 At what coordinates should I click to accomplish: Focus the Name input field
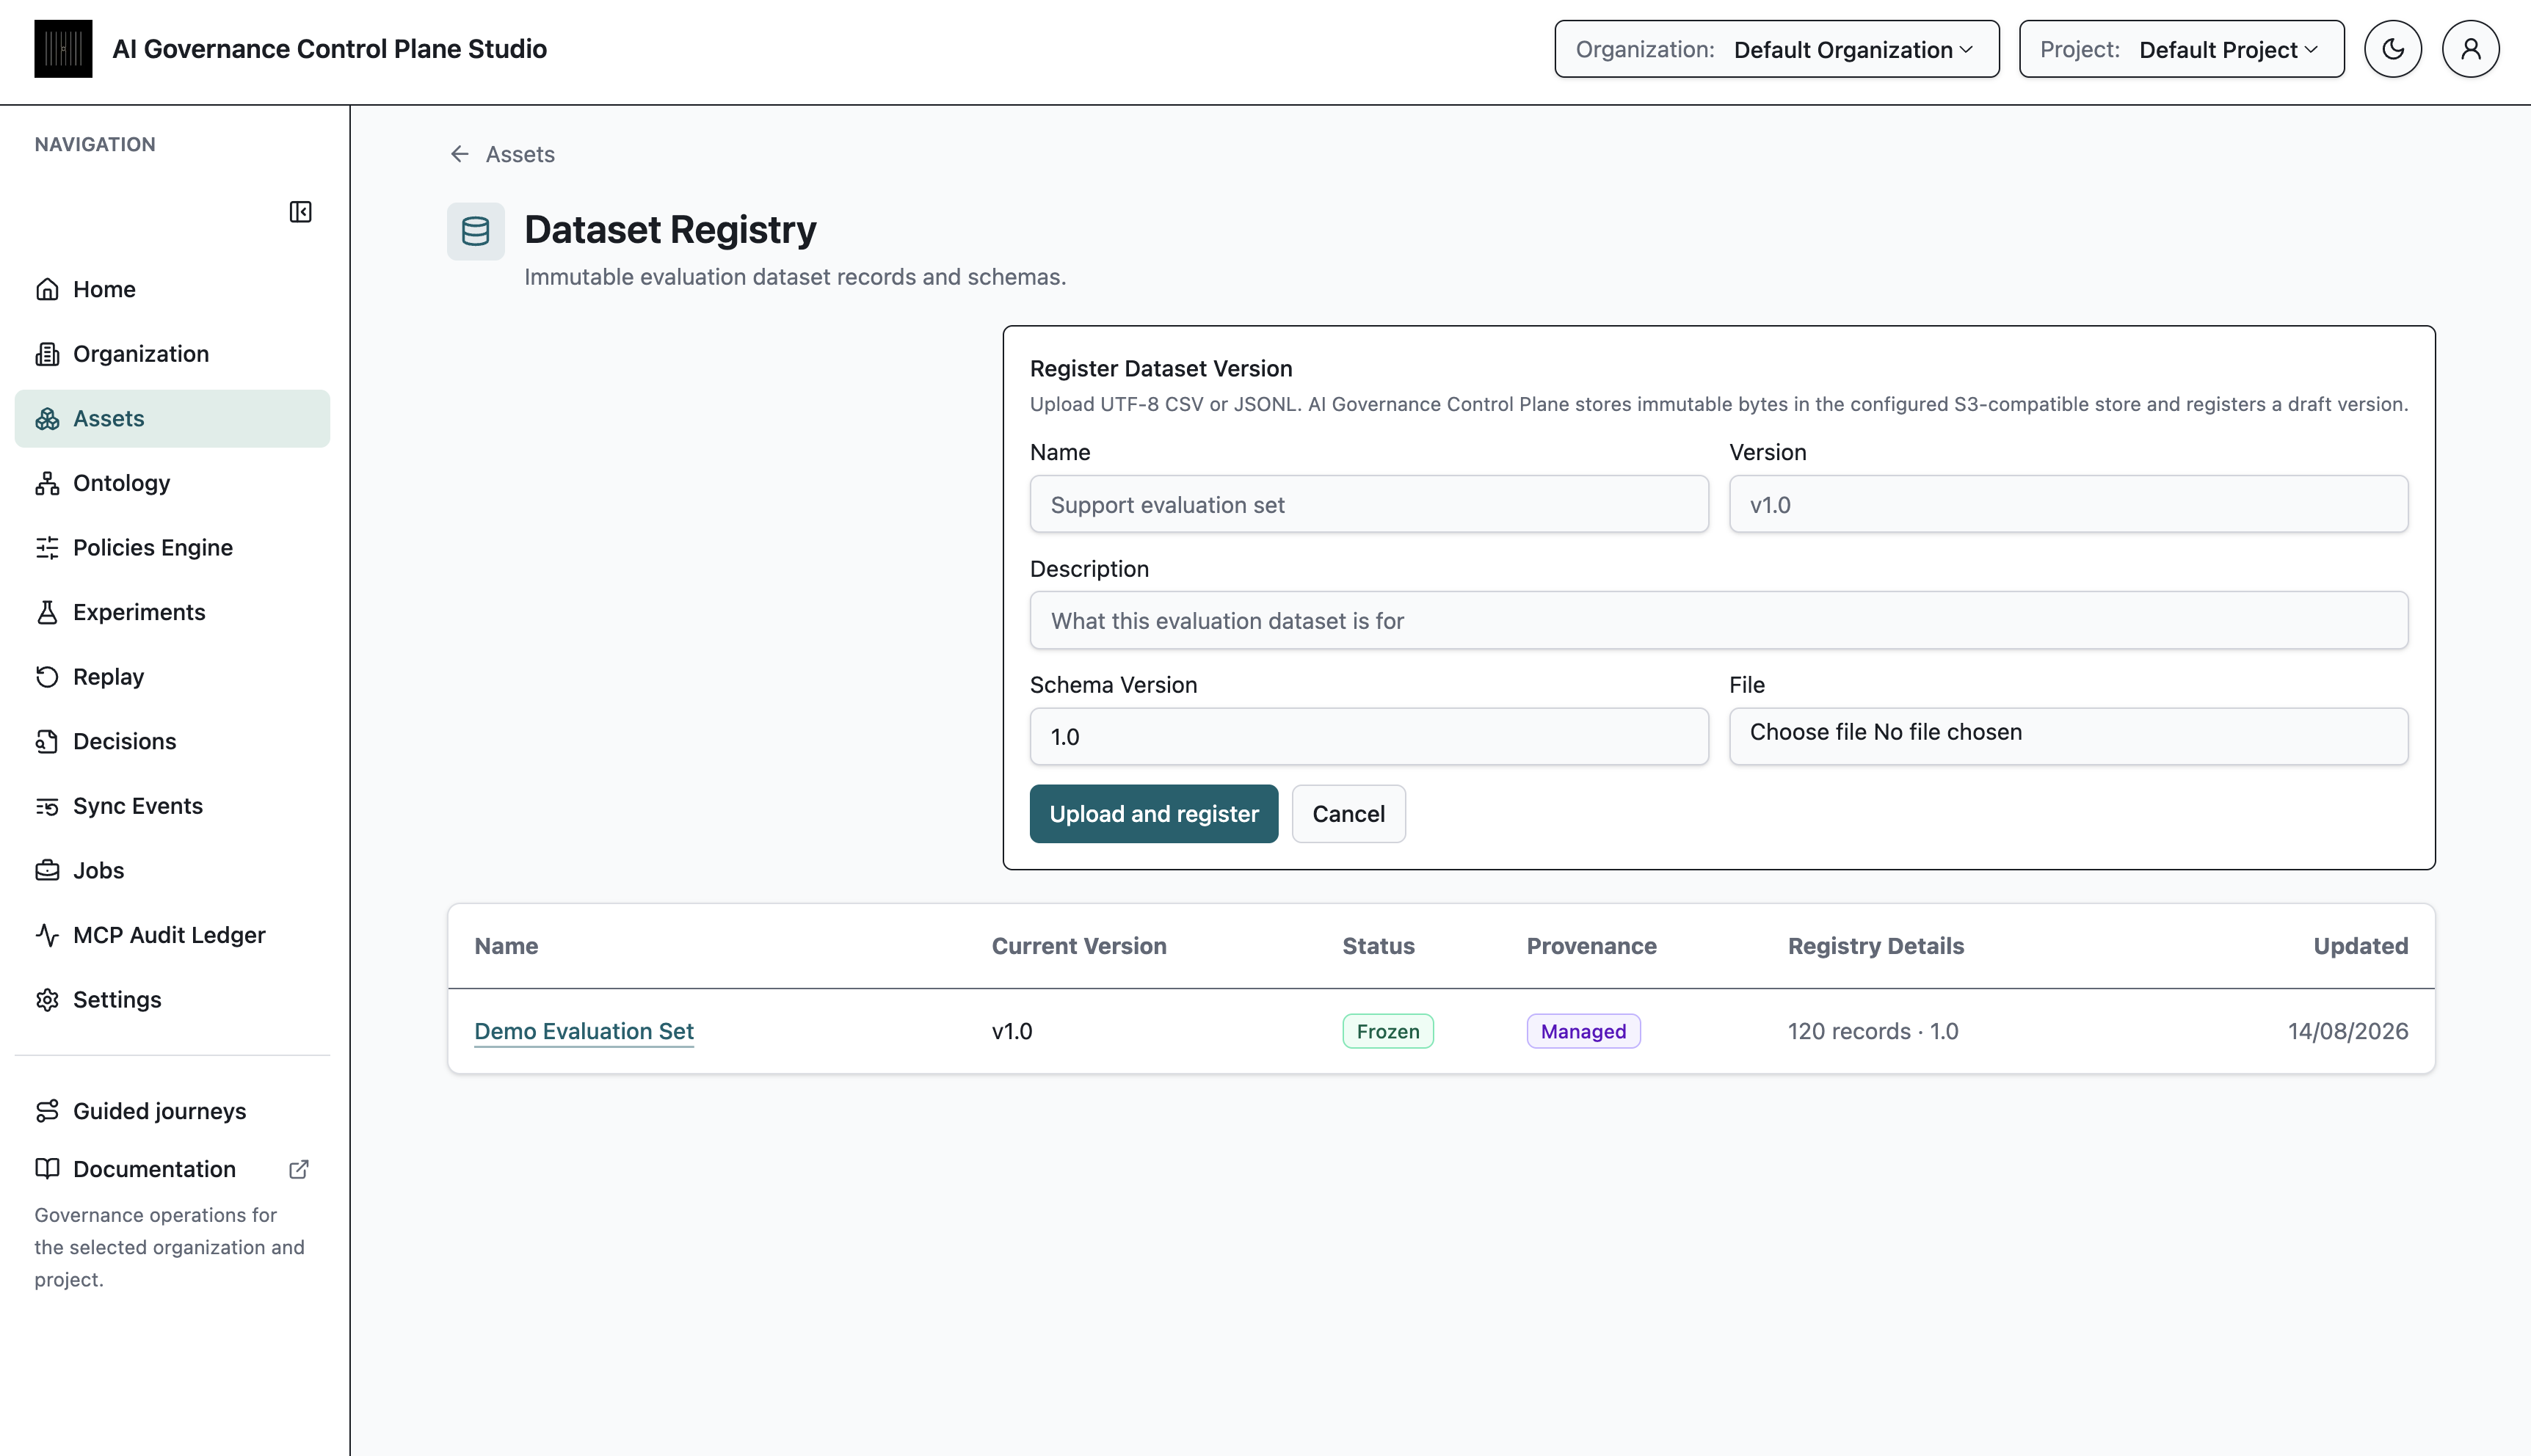click(x=1369, y=504)
